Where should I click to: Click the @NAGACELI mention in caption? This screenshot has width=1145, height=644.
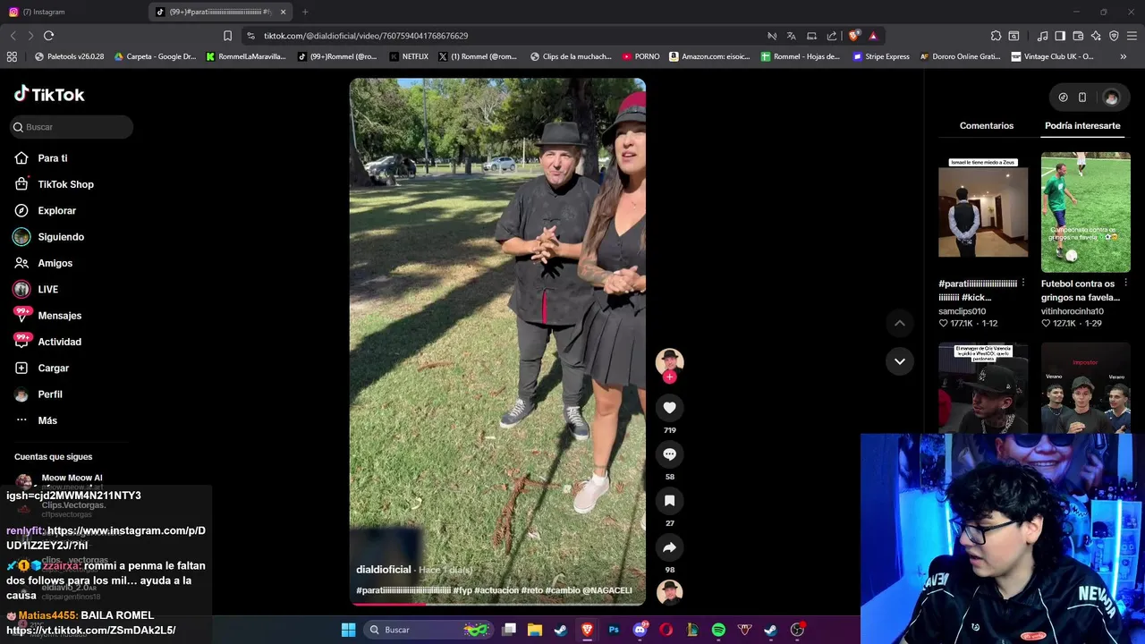[x=606, y=590]
